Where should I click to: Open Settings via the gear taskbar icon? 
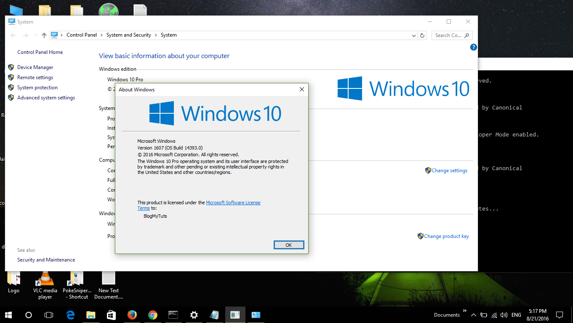click(x=194, y=315)
